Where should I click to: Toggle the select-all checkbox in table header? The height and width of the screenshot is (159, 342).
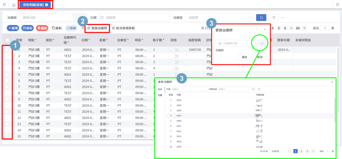[7, 40]
